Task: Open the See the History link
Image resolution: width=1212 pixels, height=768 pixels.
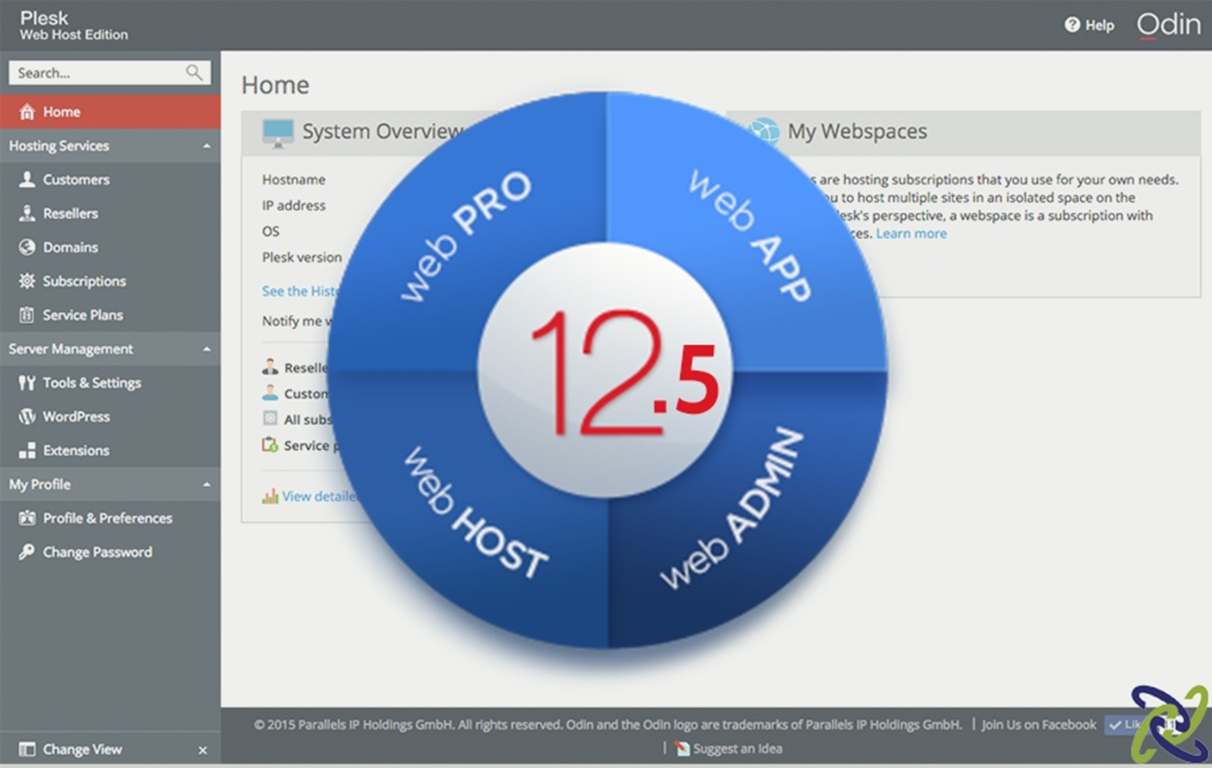Action: coord(300,290)
